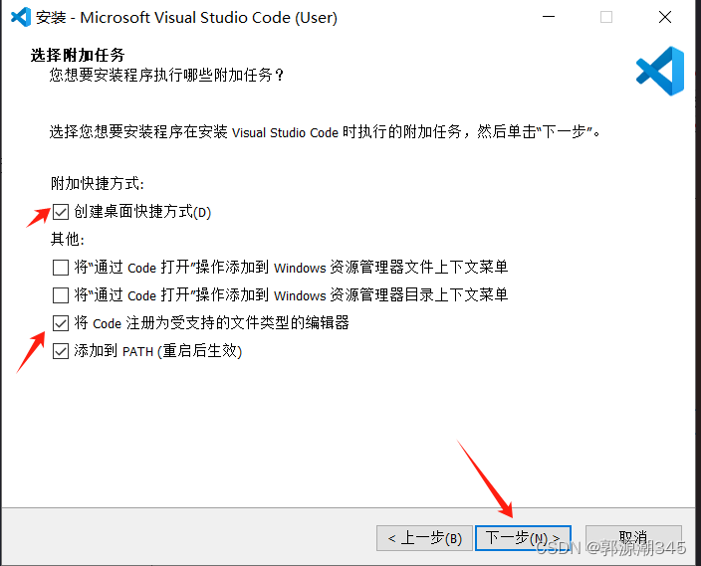Screen dimensions: 701x566
Task: Close the setup window
Action: (665, 17)
